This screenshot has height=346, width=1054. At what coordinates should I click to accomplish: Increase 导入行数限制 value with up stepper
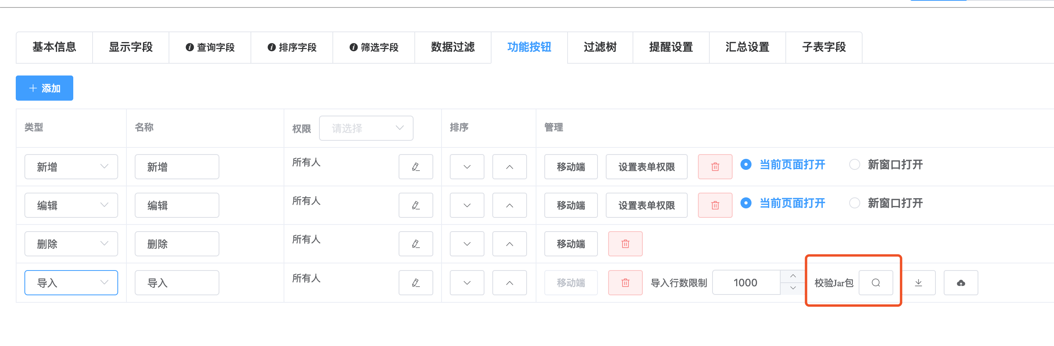pos(792,276)
